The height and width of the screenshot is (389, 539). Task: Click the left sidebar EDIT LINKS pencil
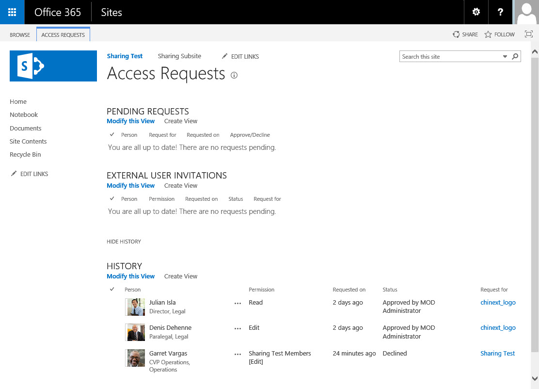point(29,174)
